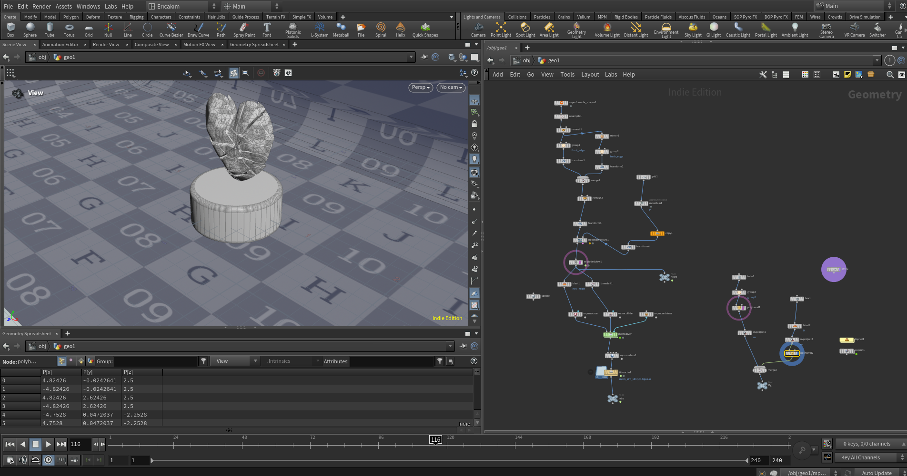Screen dimensions: 907x476
Task: Toggle the viewport lock icon
Action: pos(474,124)
